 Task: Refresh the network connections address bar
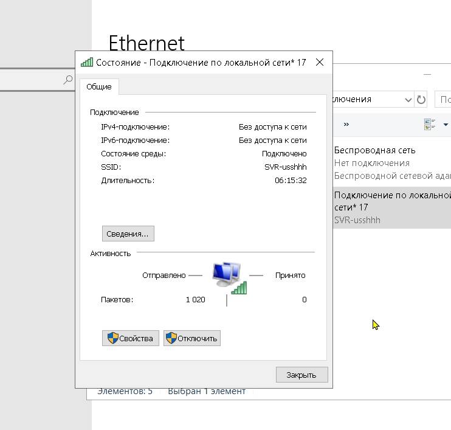click(421, 100)
